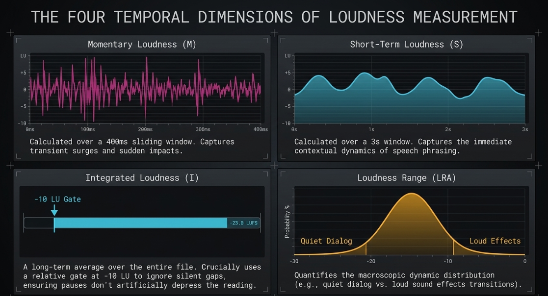Click the 200ms tick on the Momentary chart
Screen dimensions: 548x296
pyautogui.click(x=145, y=129)
